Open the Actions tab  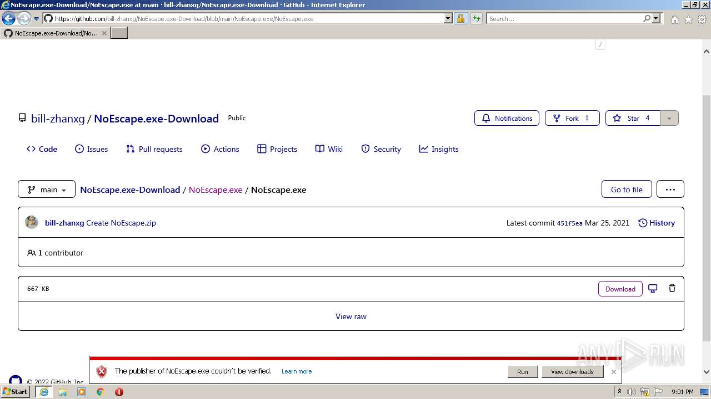pos(220,149)
